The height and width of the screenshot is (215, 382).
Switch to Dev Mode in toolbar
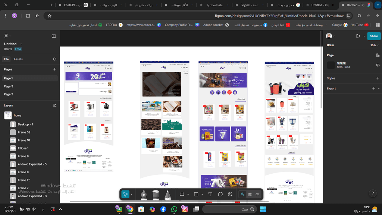pyautogui.click(x=257, y=195)
